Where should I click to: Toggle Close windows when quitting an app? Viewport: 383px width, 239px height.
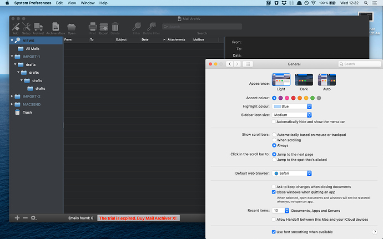(274, 192)
